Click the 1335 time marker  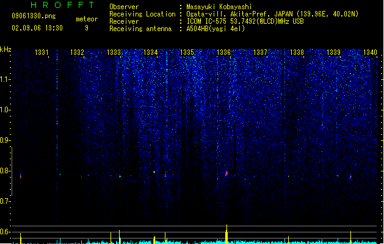coord(187,52)
